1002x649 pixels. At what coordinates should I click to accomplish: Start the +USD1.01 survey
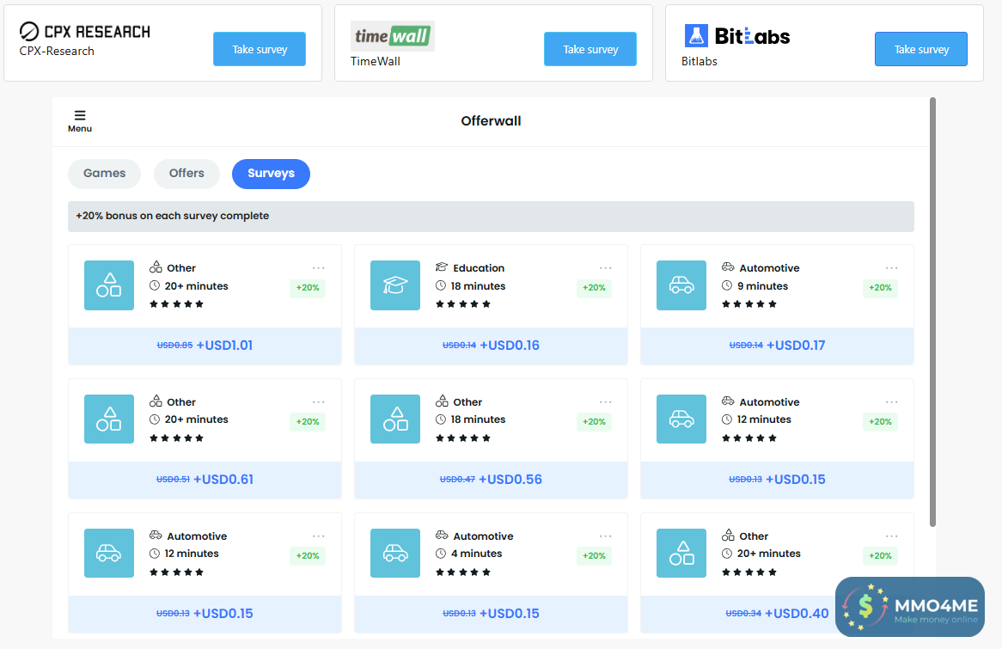coord(205,346)
